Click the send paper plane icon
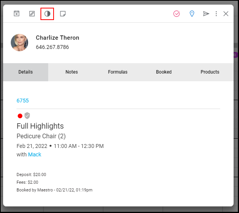This screenshot has height=213, width=239. (206, 14)
